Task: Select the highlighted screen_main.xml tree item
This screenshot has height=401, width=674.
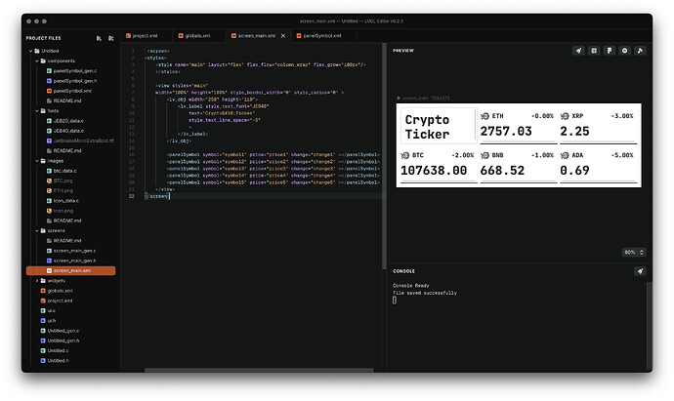Action: point(71,270)
